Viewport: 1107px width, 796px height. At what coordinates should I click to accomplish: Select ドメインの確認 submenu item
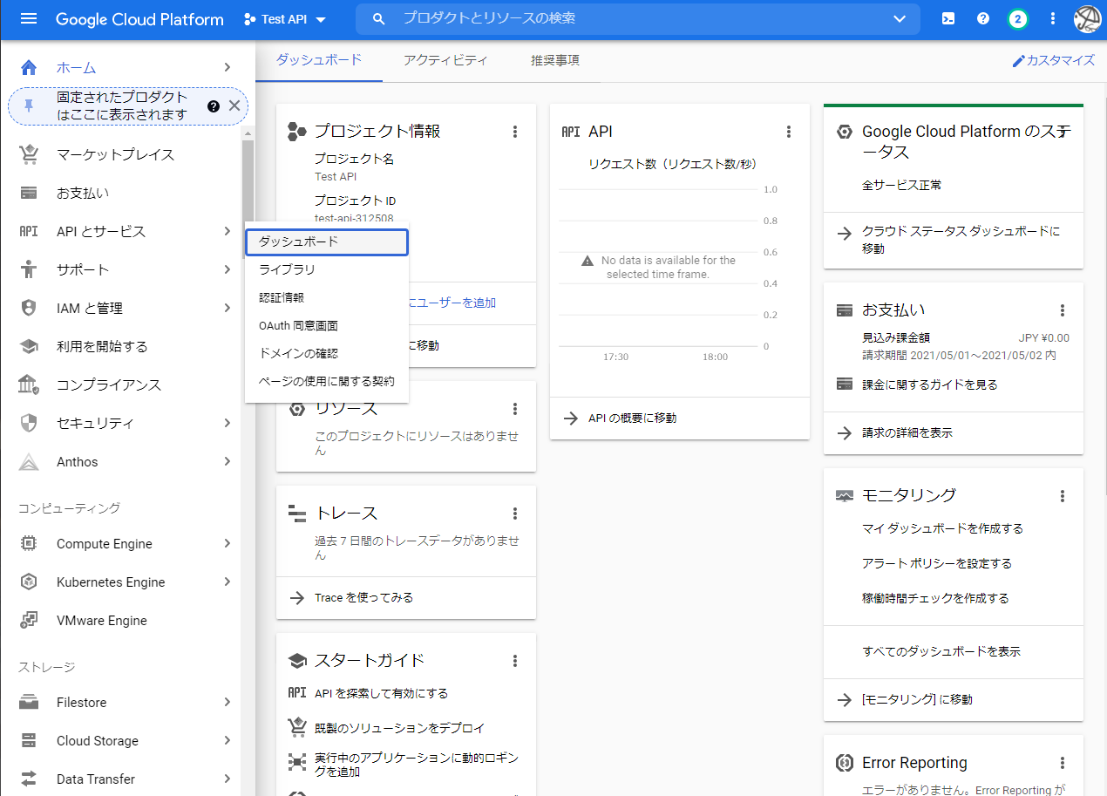pos(327,353)
